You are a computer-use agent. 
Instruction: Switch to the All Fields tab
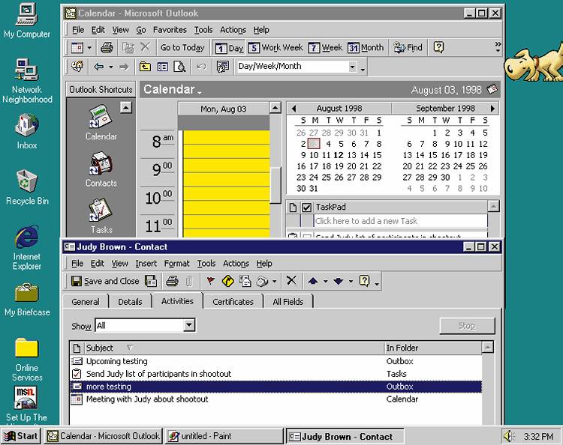[x=288, y=302]
